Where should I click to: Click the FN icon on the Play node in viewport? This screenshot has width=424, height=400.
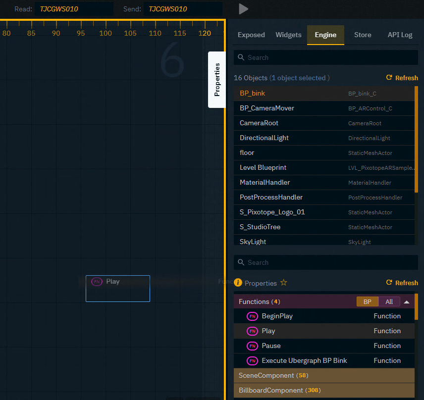(97, 281)
